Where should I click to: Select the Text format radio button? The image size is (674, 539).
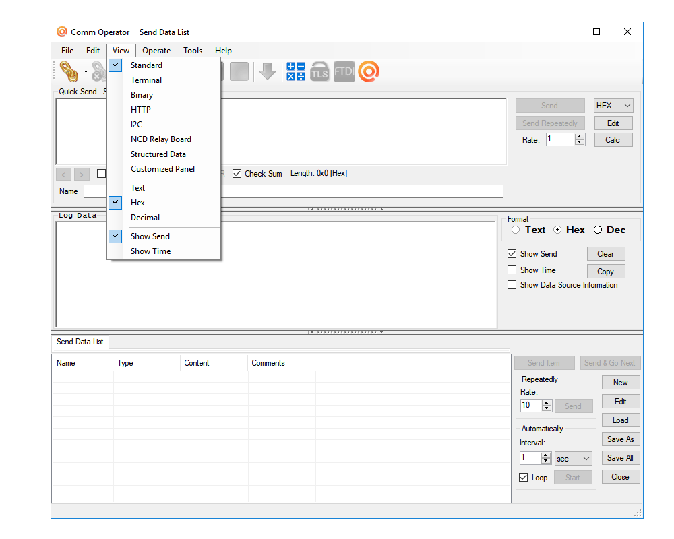[516, 230]
